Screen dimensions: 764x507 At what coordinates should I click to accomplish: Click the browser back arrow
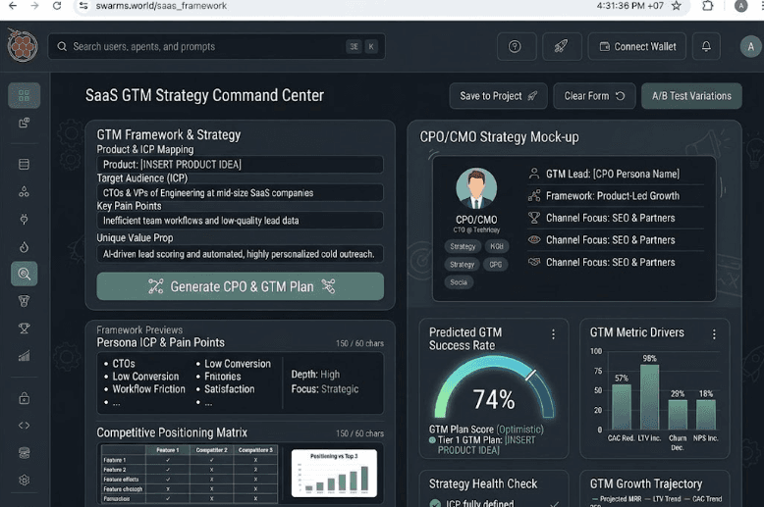pyautogui.click(x=13, y=6)
